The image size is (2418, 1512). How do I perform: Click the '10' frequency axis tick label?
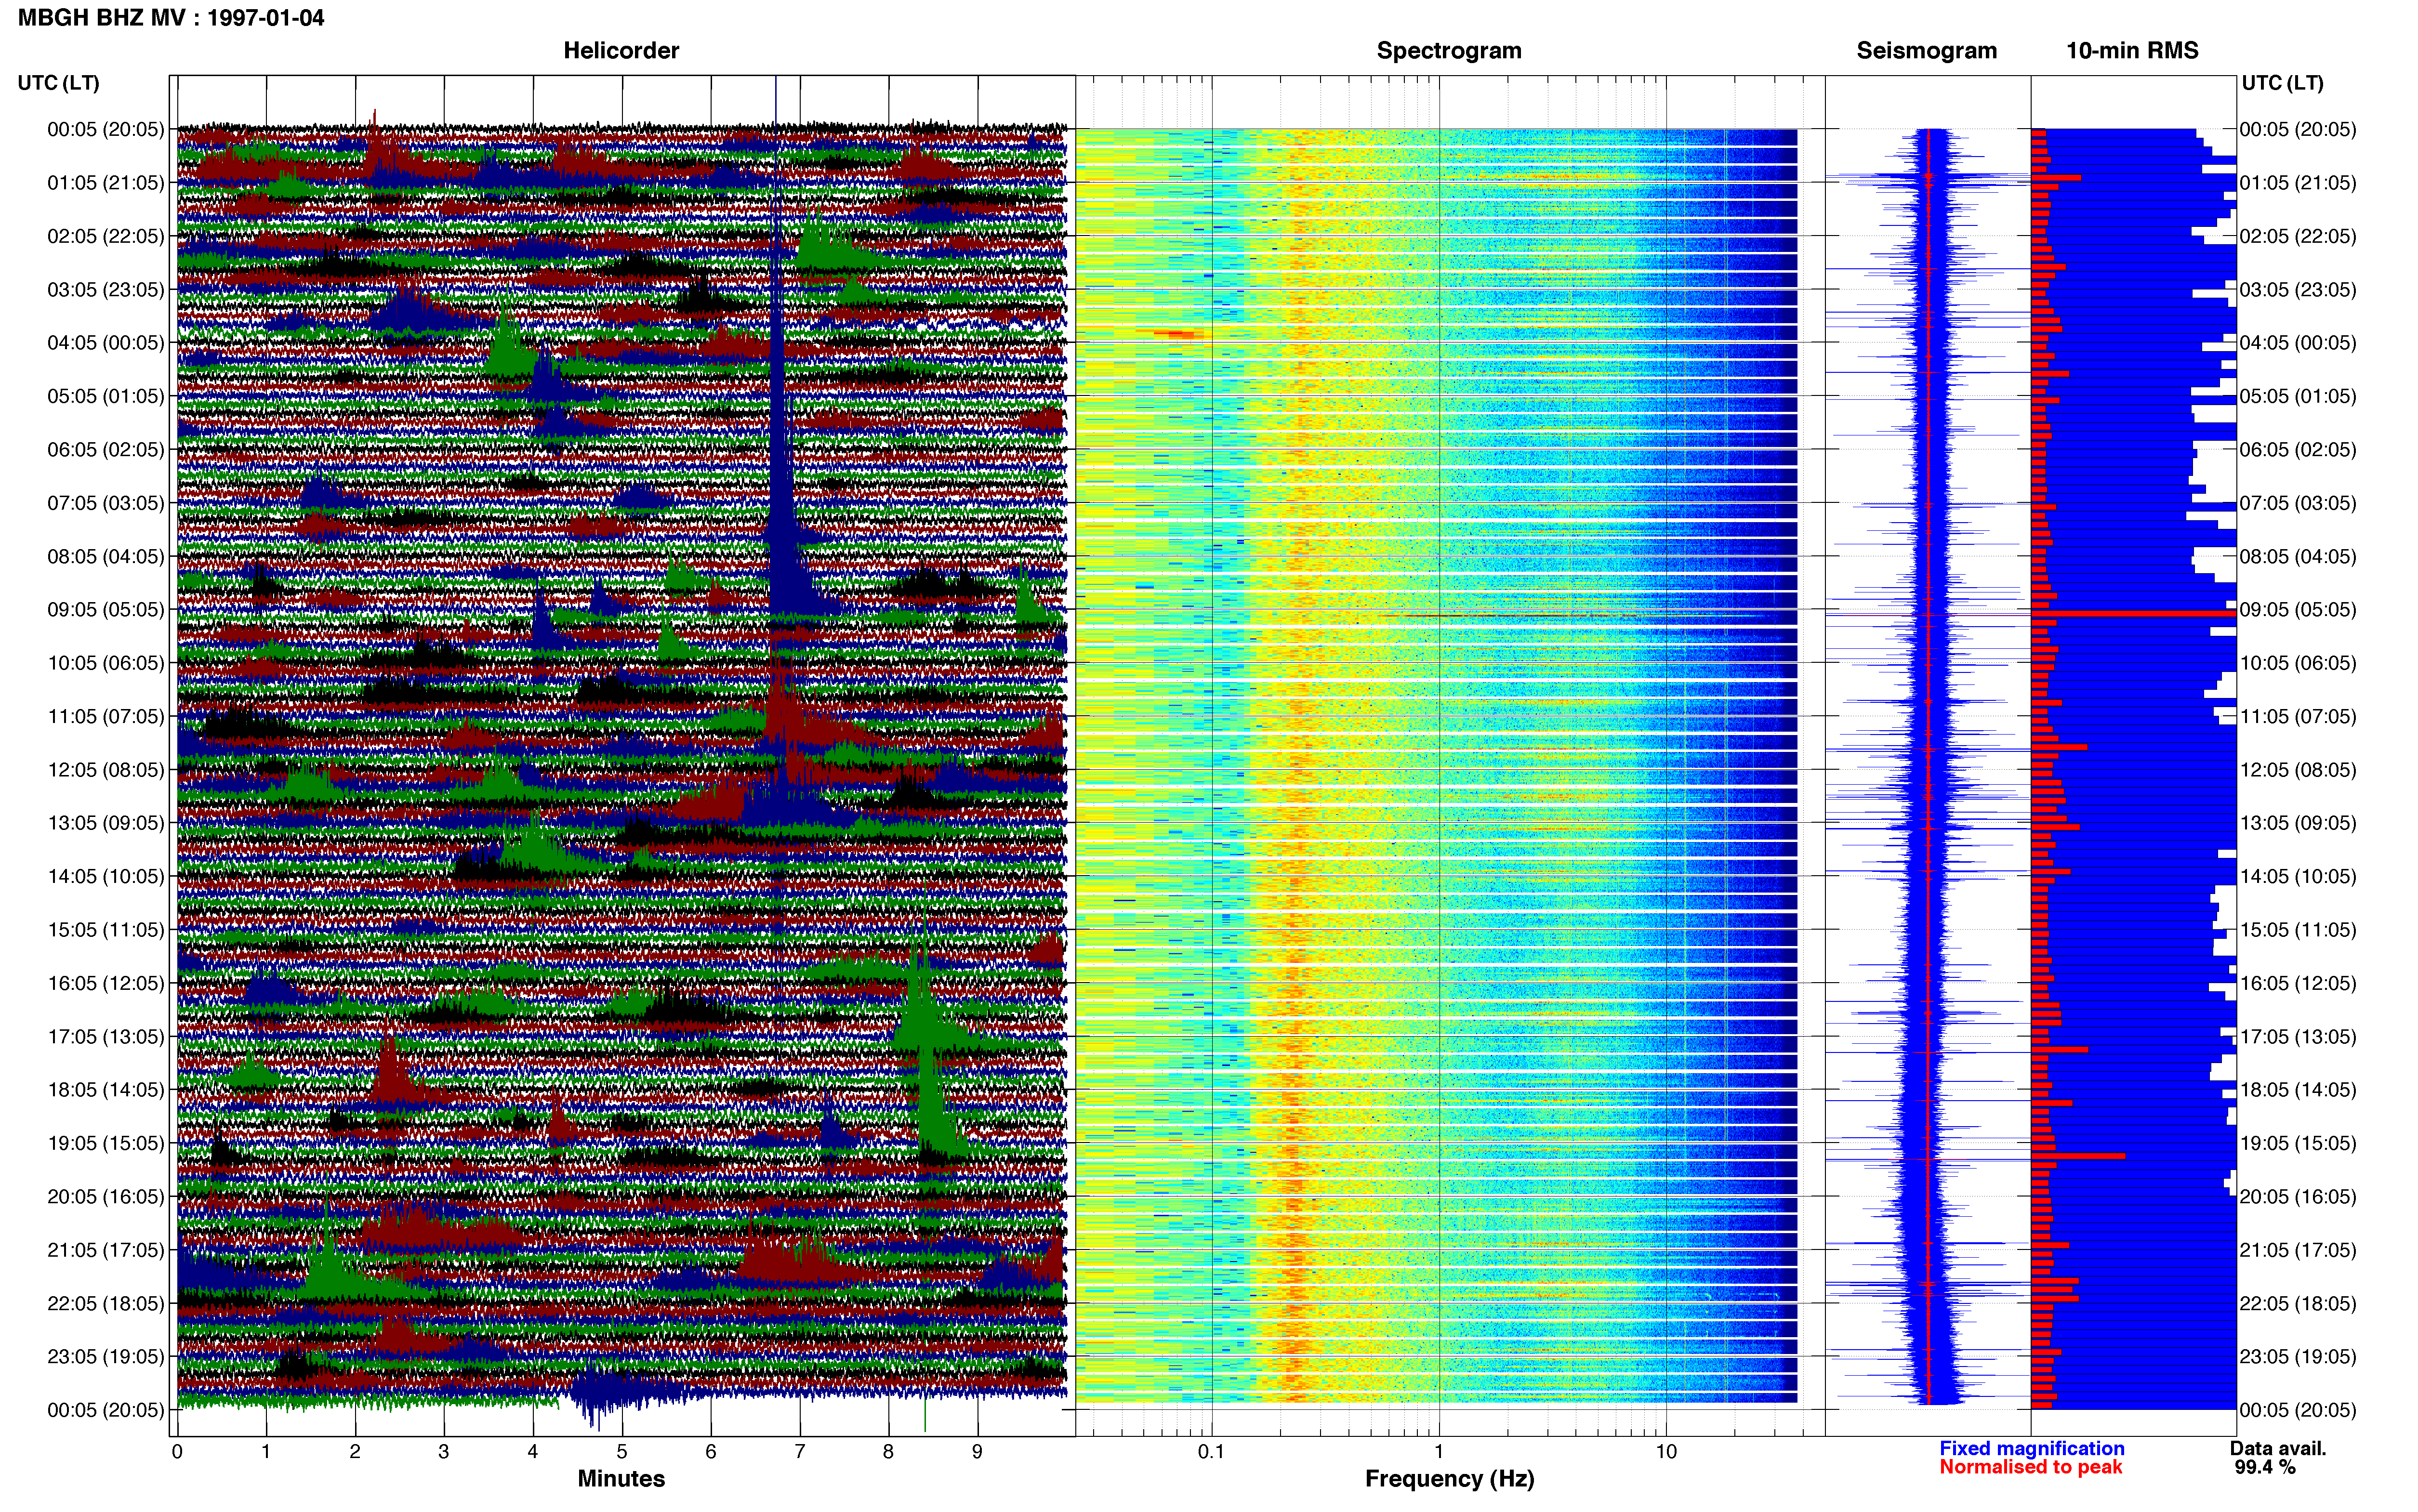pyautogui.click(x=1666, y=1451)
